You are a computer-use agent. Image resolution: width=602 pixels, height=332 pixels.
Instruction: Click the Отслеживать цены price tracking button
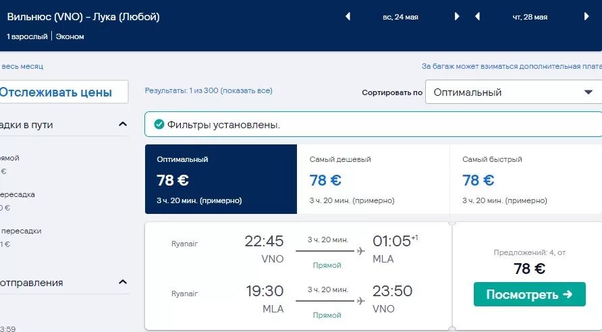click(63, 92)
